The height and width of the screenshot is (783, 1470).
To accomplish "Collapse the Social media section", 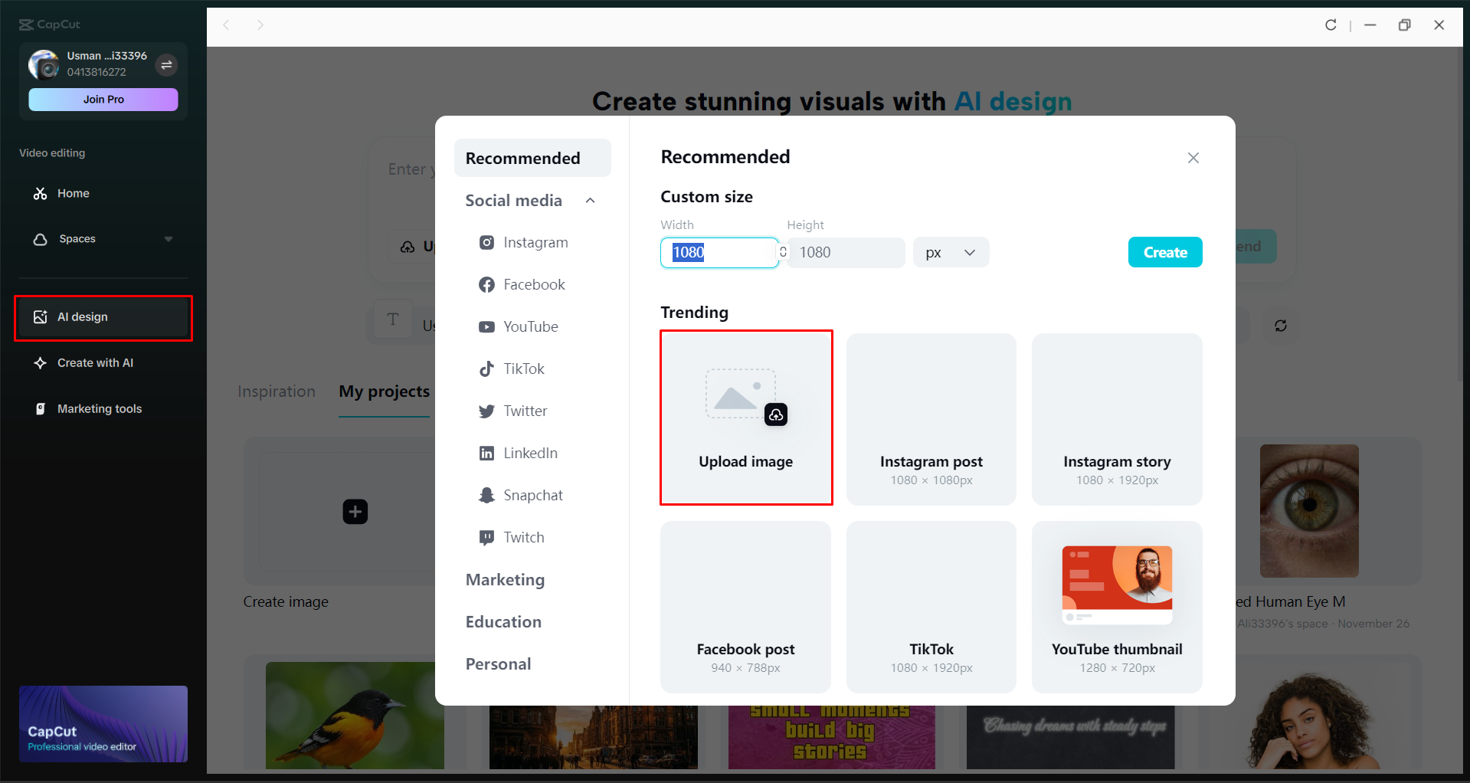I will tap(591, 201).
